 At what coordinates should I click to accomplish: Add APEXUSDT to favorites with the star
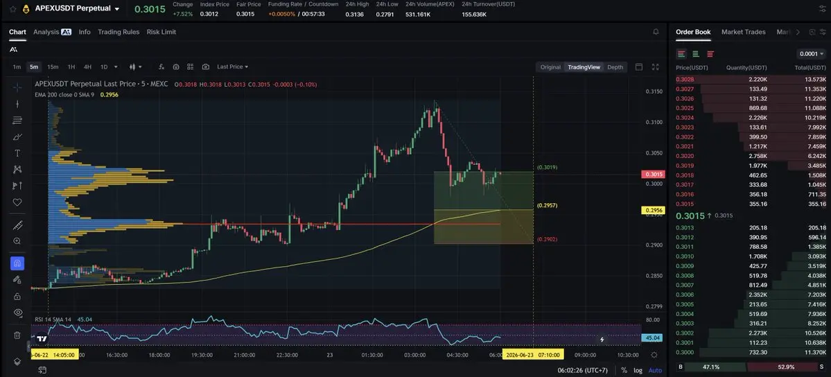point(12,8)
